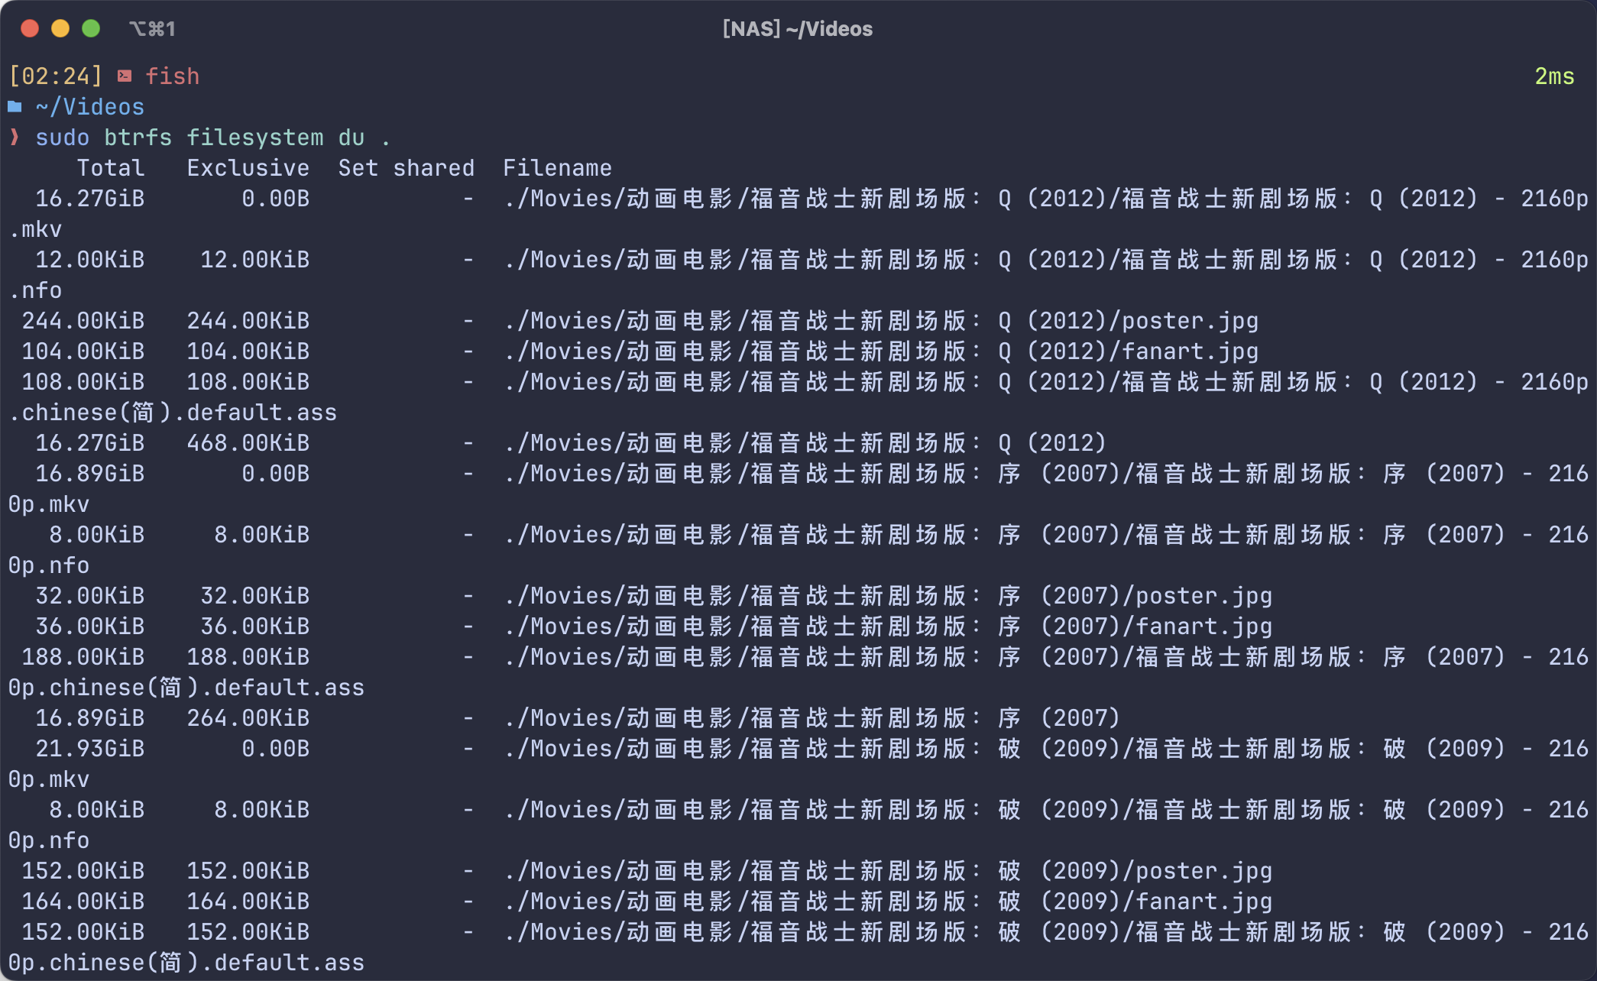The width and height of the screenshot is (1597, 981).
Task: Click the ".nfo" wrapped line
Action: 35,290
